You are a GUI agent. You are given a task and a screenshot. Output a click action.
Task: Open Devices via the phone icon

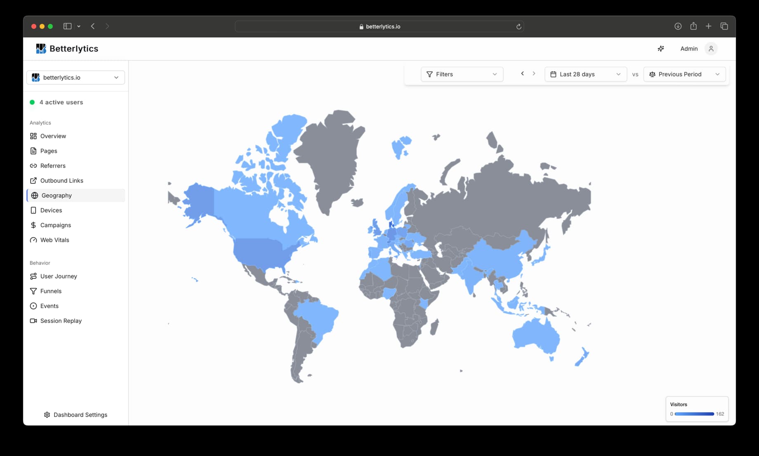(x=34, y=210)
